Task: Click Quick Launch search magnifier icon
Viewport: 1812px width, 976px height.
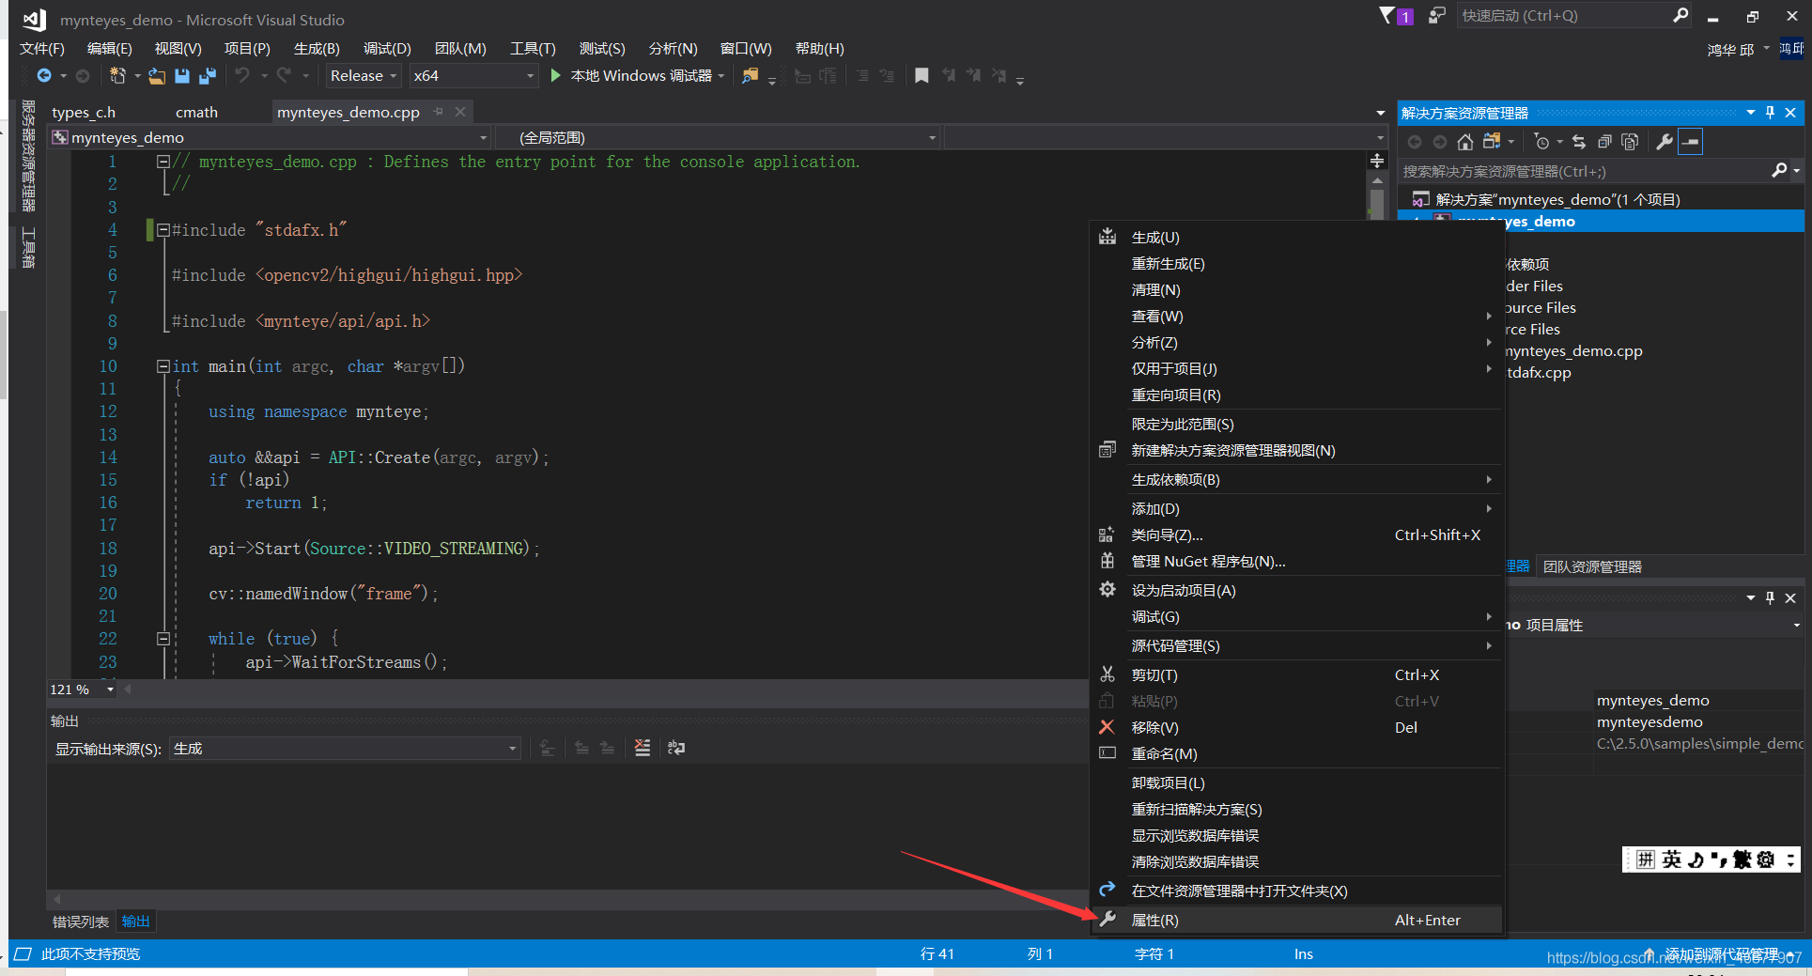Action: (1680, 15)
